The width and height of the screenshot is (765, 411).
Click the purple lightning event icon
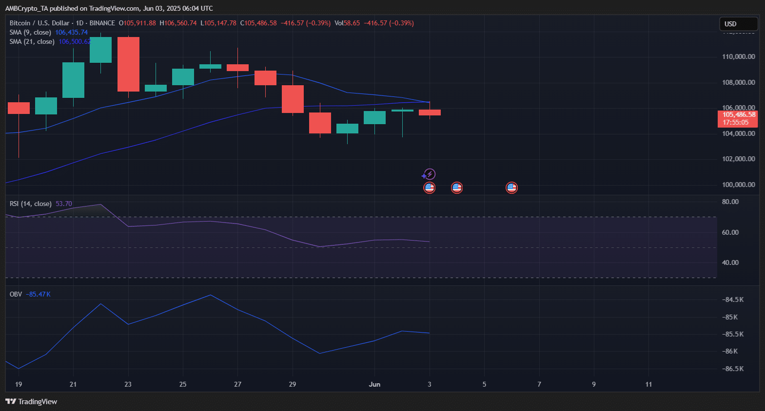pos(429,174)
